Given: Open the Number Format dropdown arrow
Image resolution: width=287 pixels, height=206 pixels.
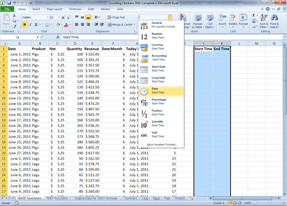Looking at the screenshot, I should pyautogui.click(x=170, y=17).
